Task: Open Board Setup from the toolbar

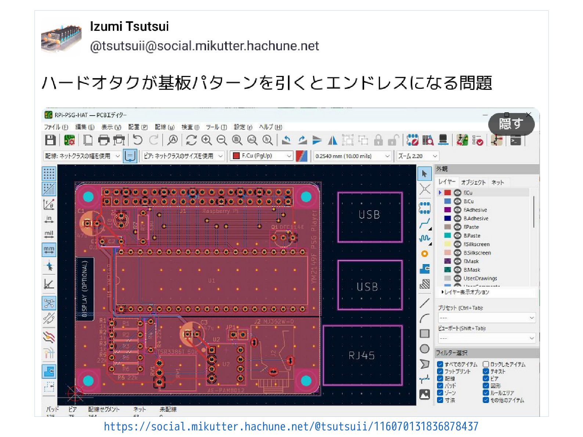Action: [x=69, y=140]
